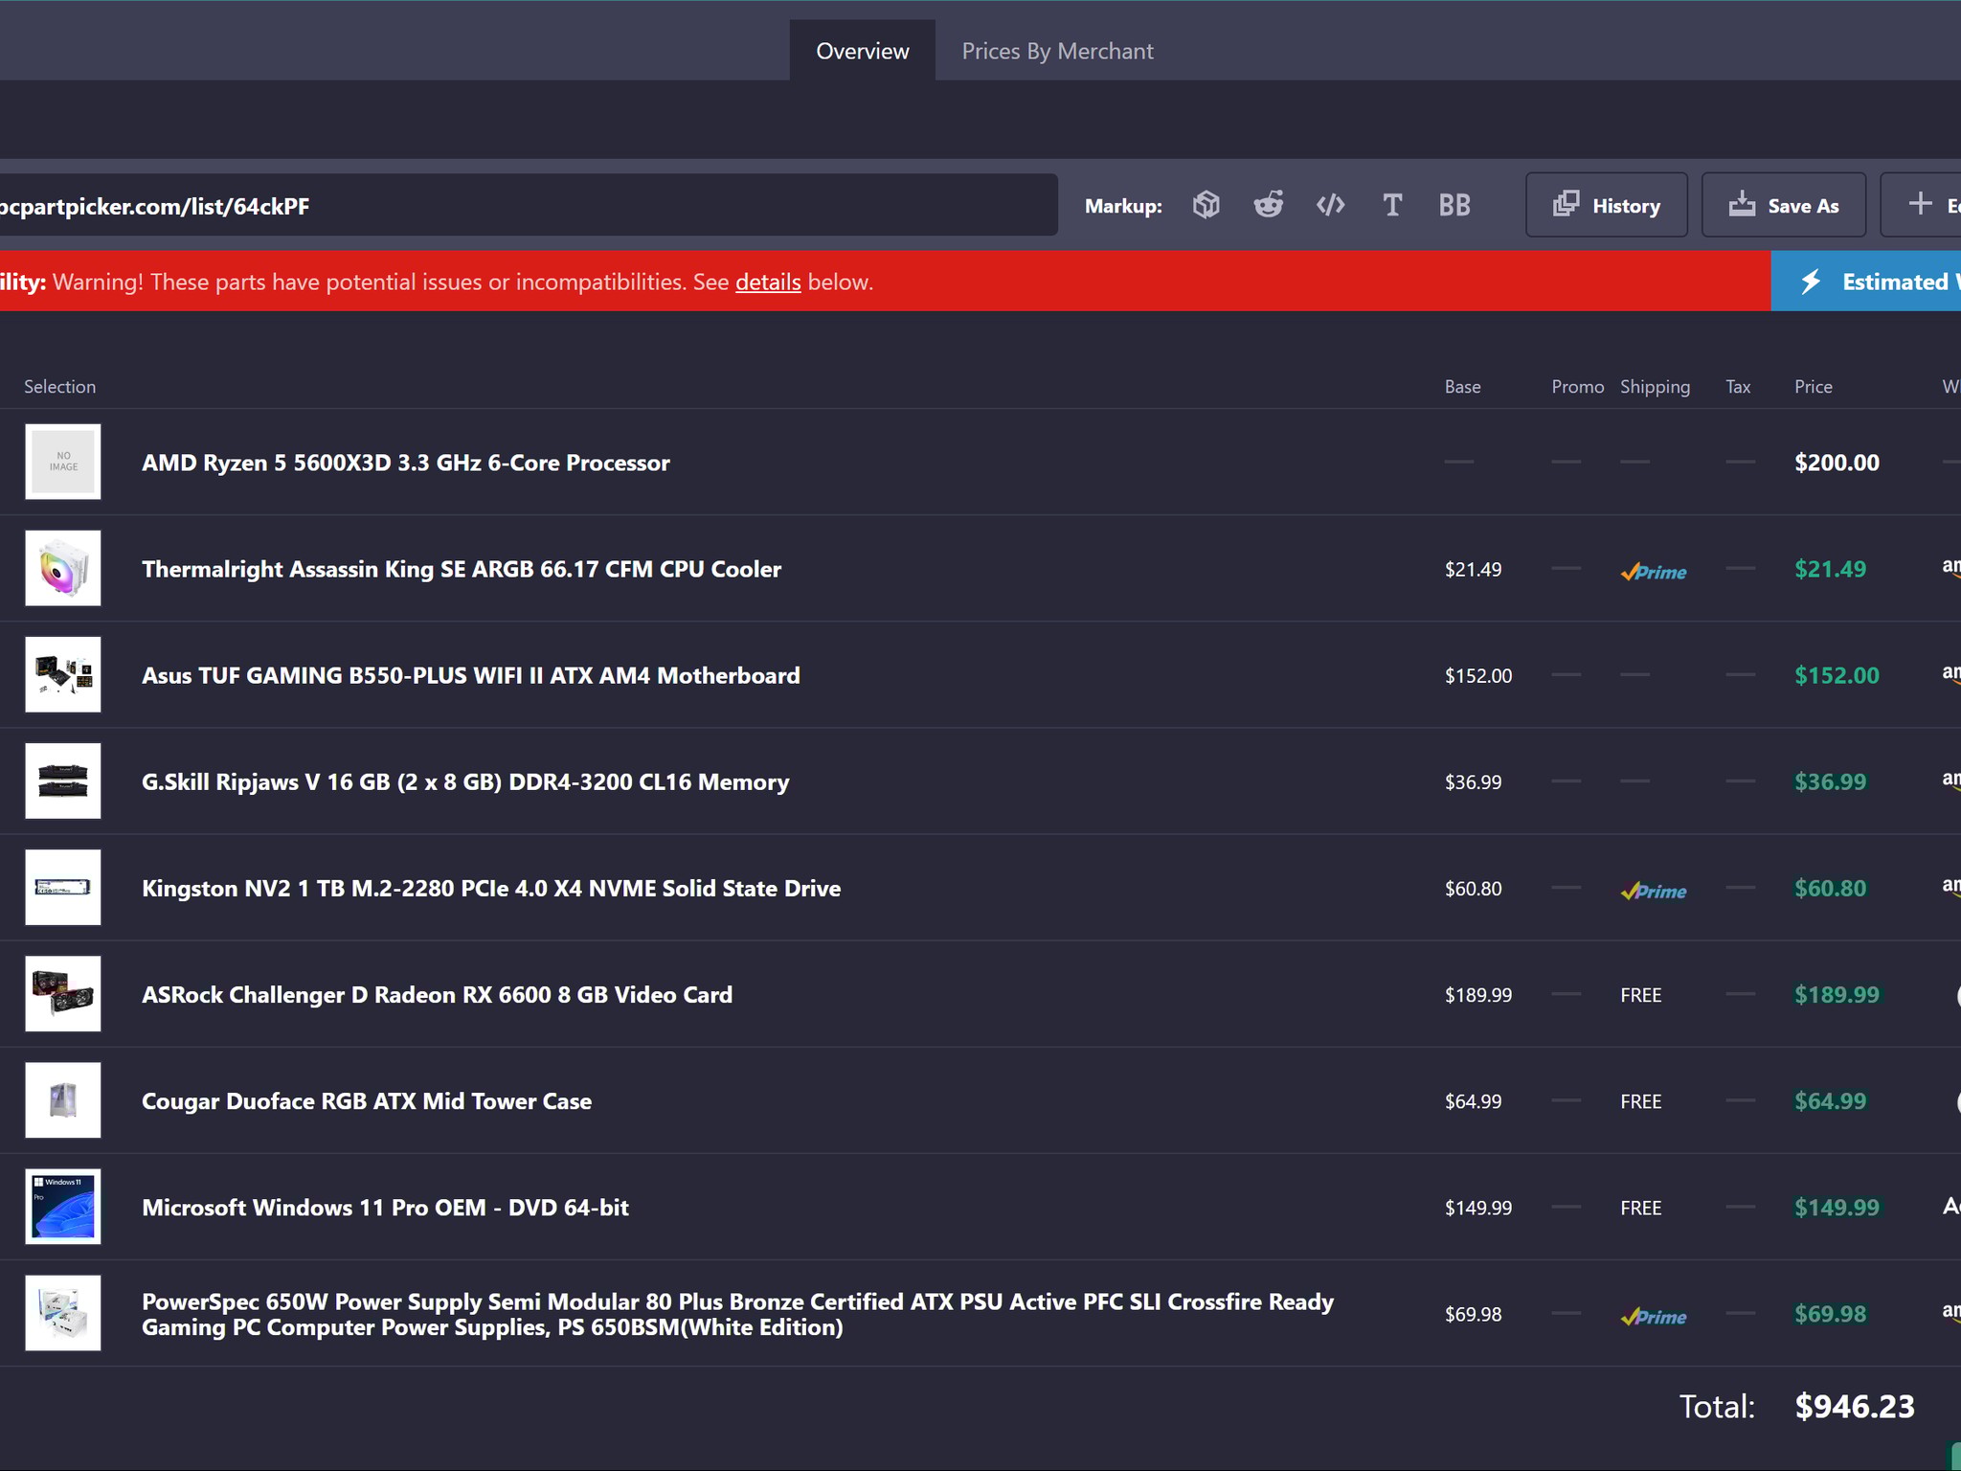The height and width of the screenshot is (1471, 1961).
Task: Click the Kingston NV2 SSD price $60.80
Action: pyautogui.click(x=1829, y=888)
